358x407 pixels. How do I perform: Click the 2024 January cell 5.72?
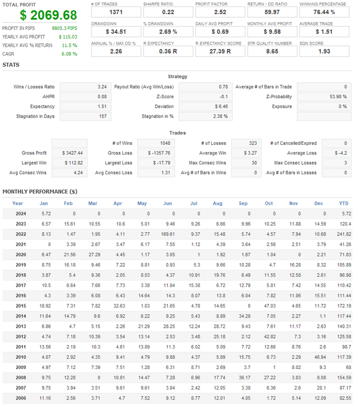click(46, 214)
